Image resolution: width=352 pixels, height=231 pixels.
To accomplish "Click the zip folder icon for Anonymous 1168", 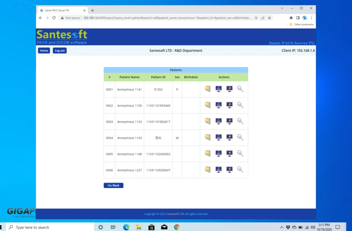I will click(208, 154).
